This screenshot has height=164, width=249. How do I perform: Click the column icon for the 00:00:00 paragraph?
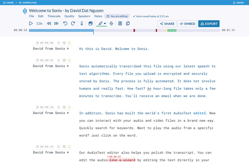(x=64, y=43)
